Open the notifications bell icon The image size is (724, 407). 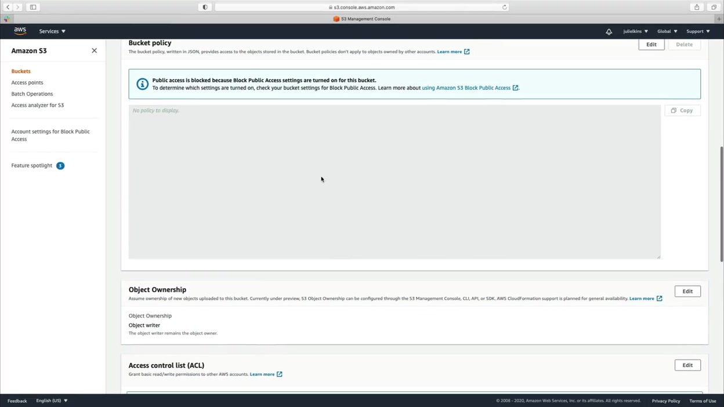(x=609, y=31)
